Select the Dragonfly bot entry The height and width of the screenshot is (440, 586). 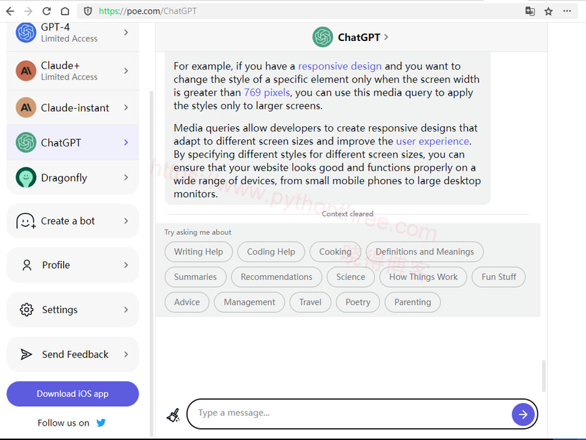click(73, 178)
